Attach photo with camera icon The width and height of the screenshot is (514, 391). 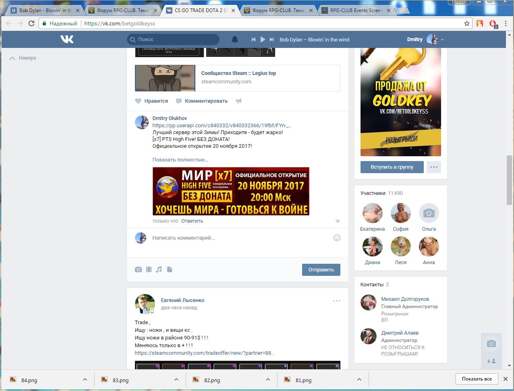point(139,269)
